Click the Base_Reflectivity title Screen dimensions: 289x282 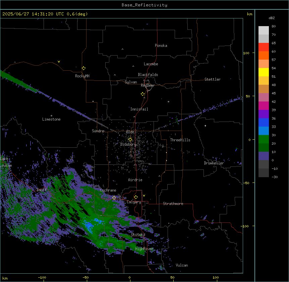[x=144, y=5]
